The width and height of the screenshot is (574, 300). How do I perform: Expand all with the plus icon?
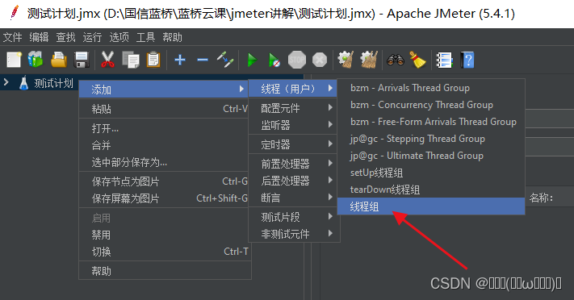pos(180,60)
